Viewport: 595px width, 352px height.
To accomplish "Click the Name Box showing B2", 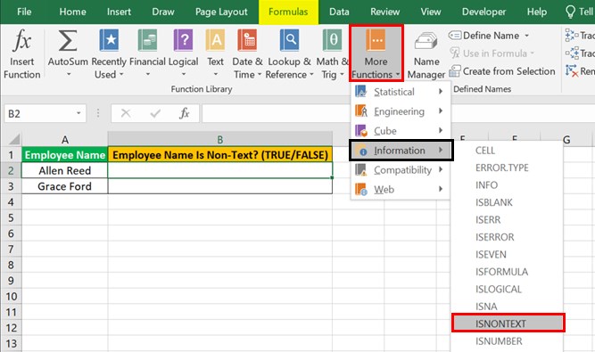I will tap(39, 113).
